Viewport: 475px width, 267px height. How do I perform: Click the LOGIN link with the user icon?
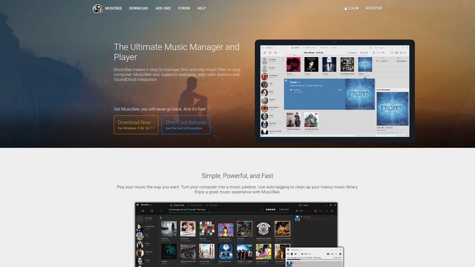pos(352,8)
